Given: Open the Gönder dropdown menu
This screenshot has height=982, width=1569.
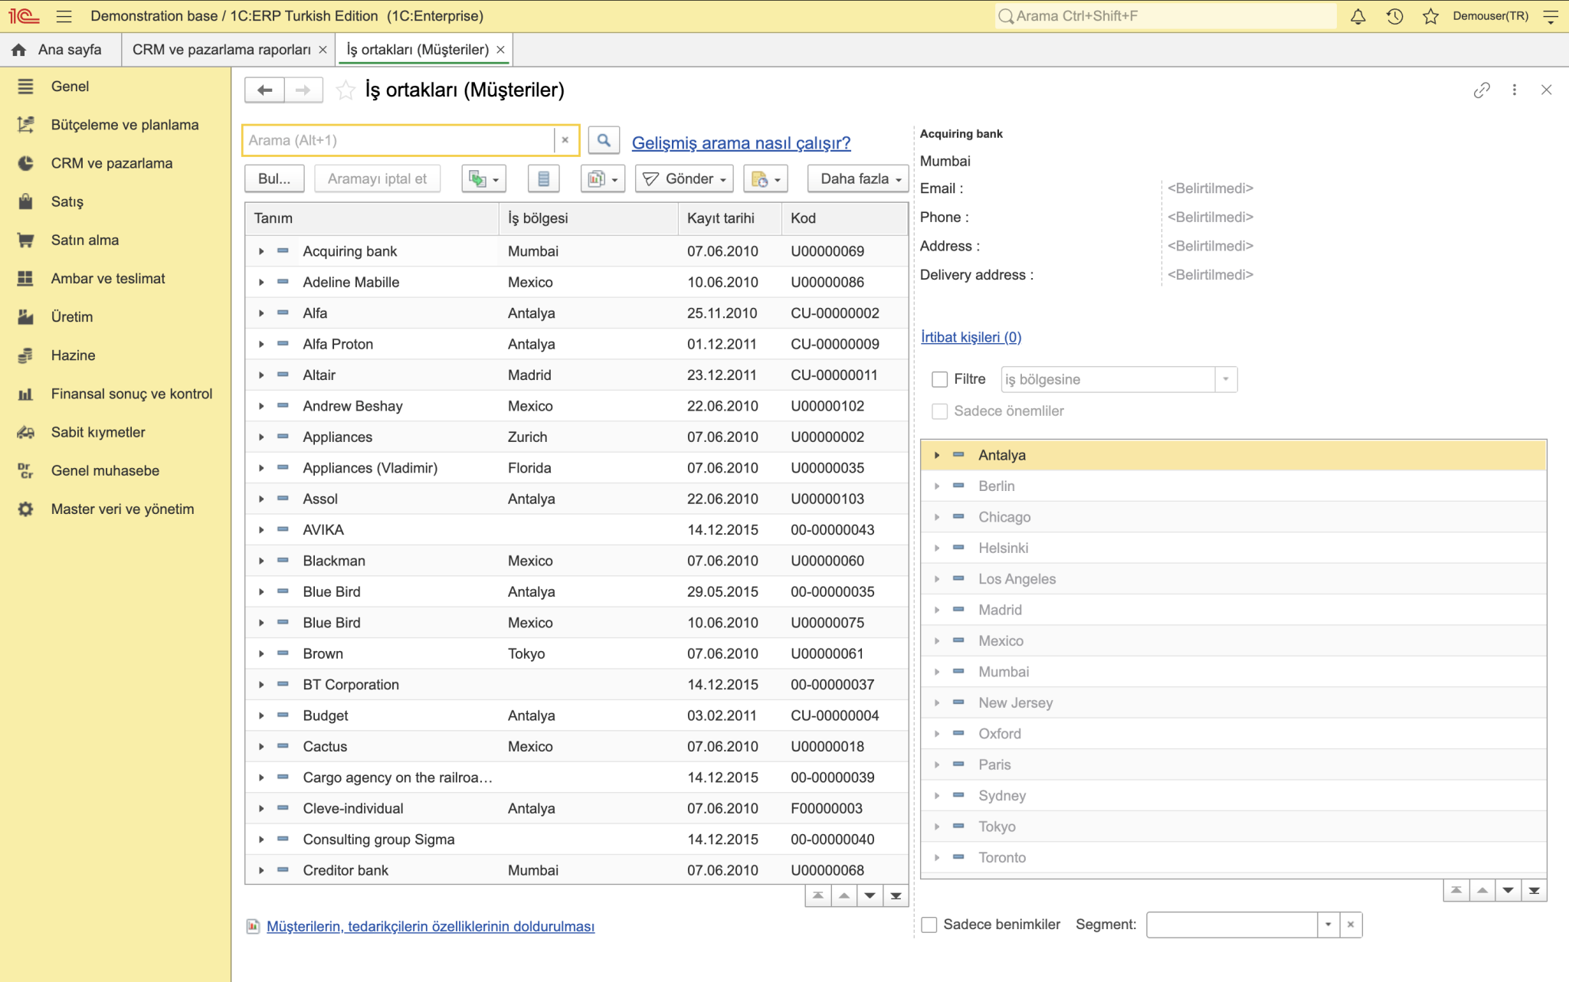Looking at the screenshot, I should (x=684, y=178).
